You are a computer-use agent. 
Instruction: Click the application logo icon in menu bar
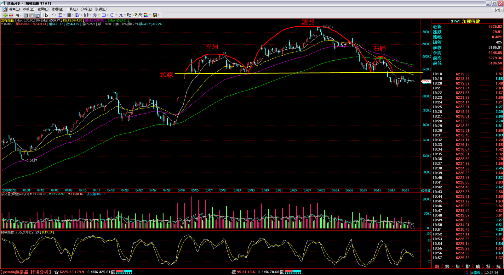pos(5,9)
